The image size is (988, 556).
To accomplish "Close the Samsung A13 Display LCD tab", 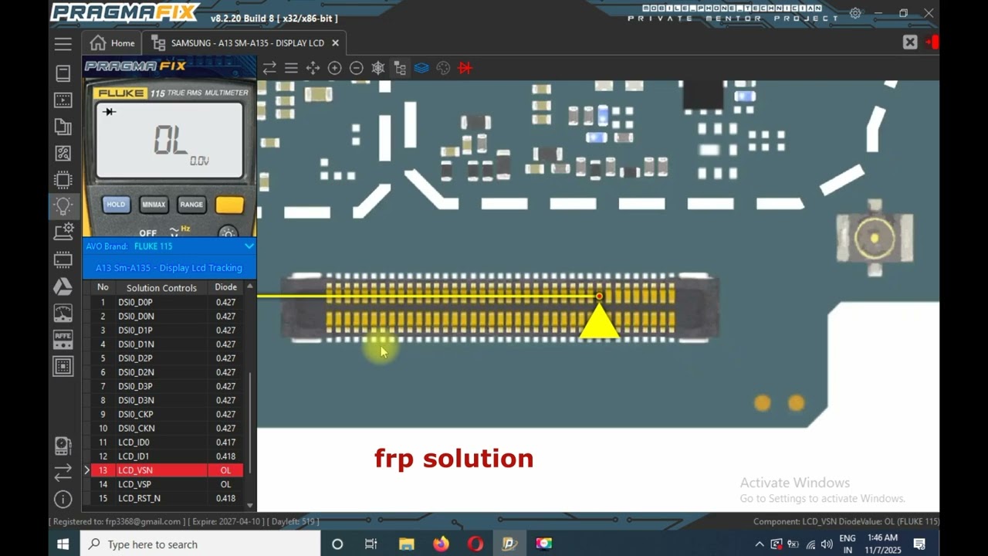I will tap(335, 43).
